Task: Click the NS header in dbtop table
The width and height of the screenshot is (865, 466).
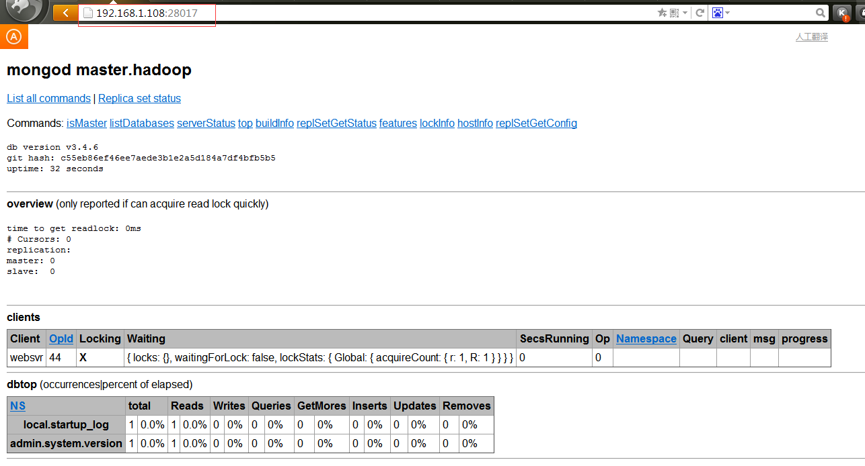Action: point(18,406)
